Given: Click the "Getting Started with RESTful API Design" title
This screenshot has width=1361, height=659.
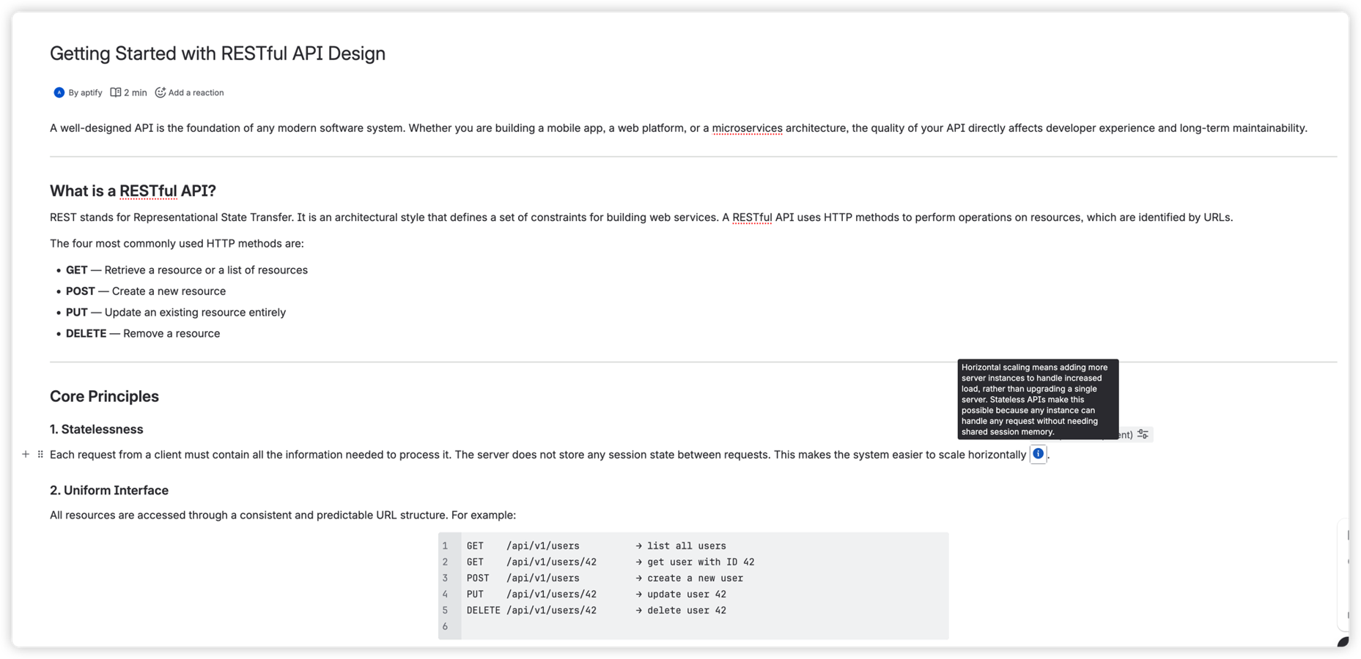Looking at the screenshot, I should point(217,53).
